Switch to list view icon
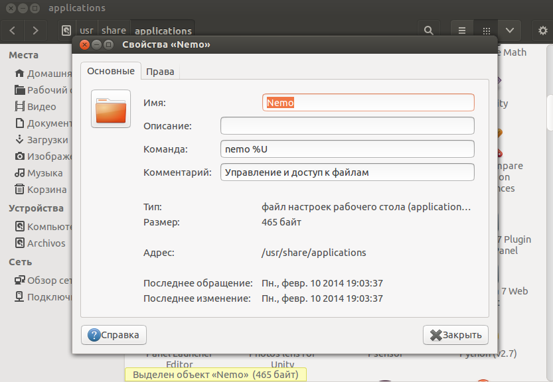 point(462,31)
